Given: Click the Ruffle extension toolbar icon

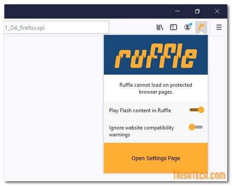Looking at the screenshot, I should coord(201,27).
